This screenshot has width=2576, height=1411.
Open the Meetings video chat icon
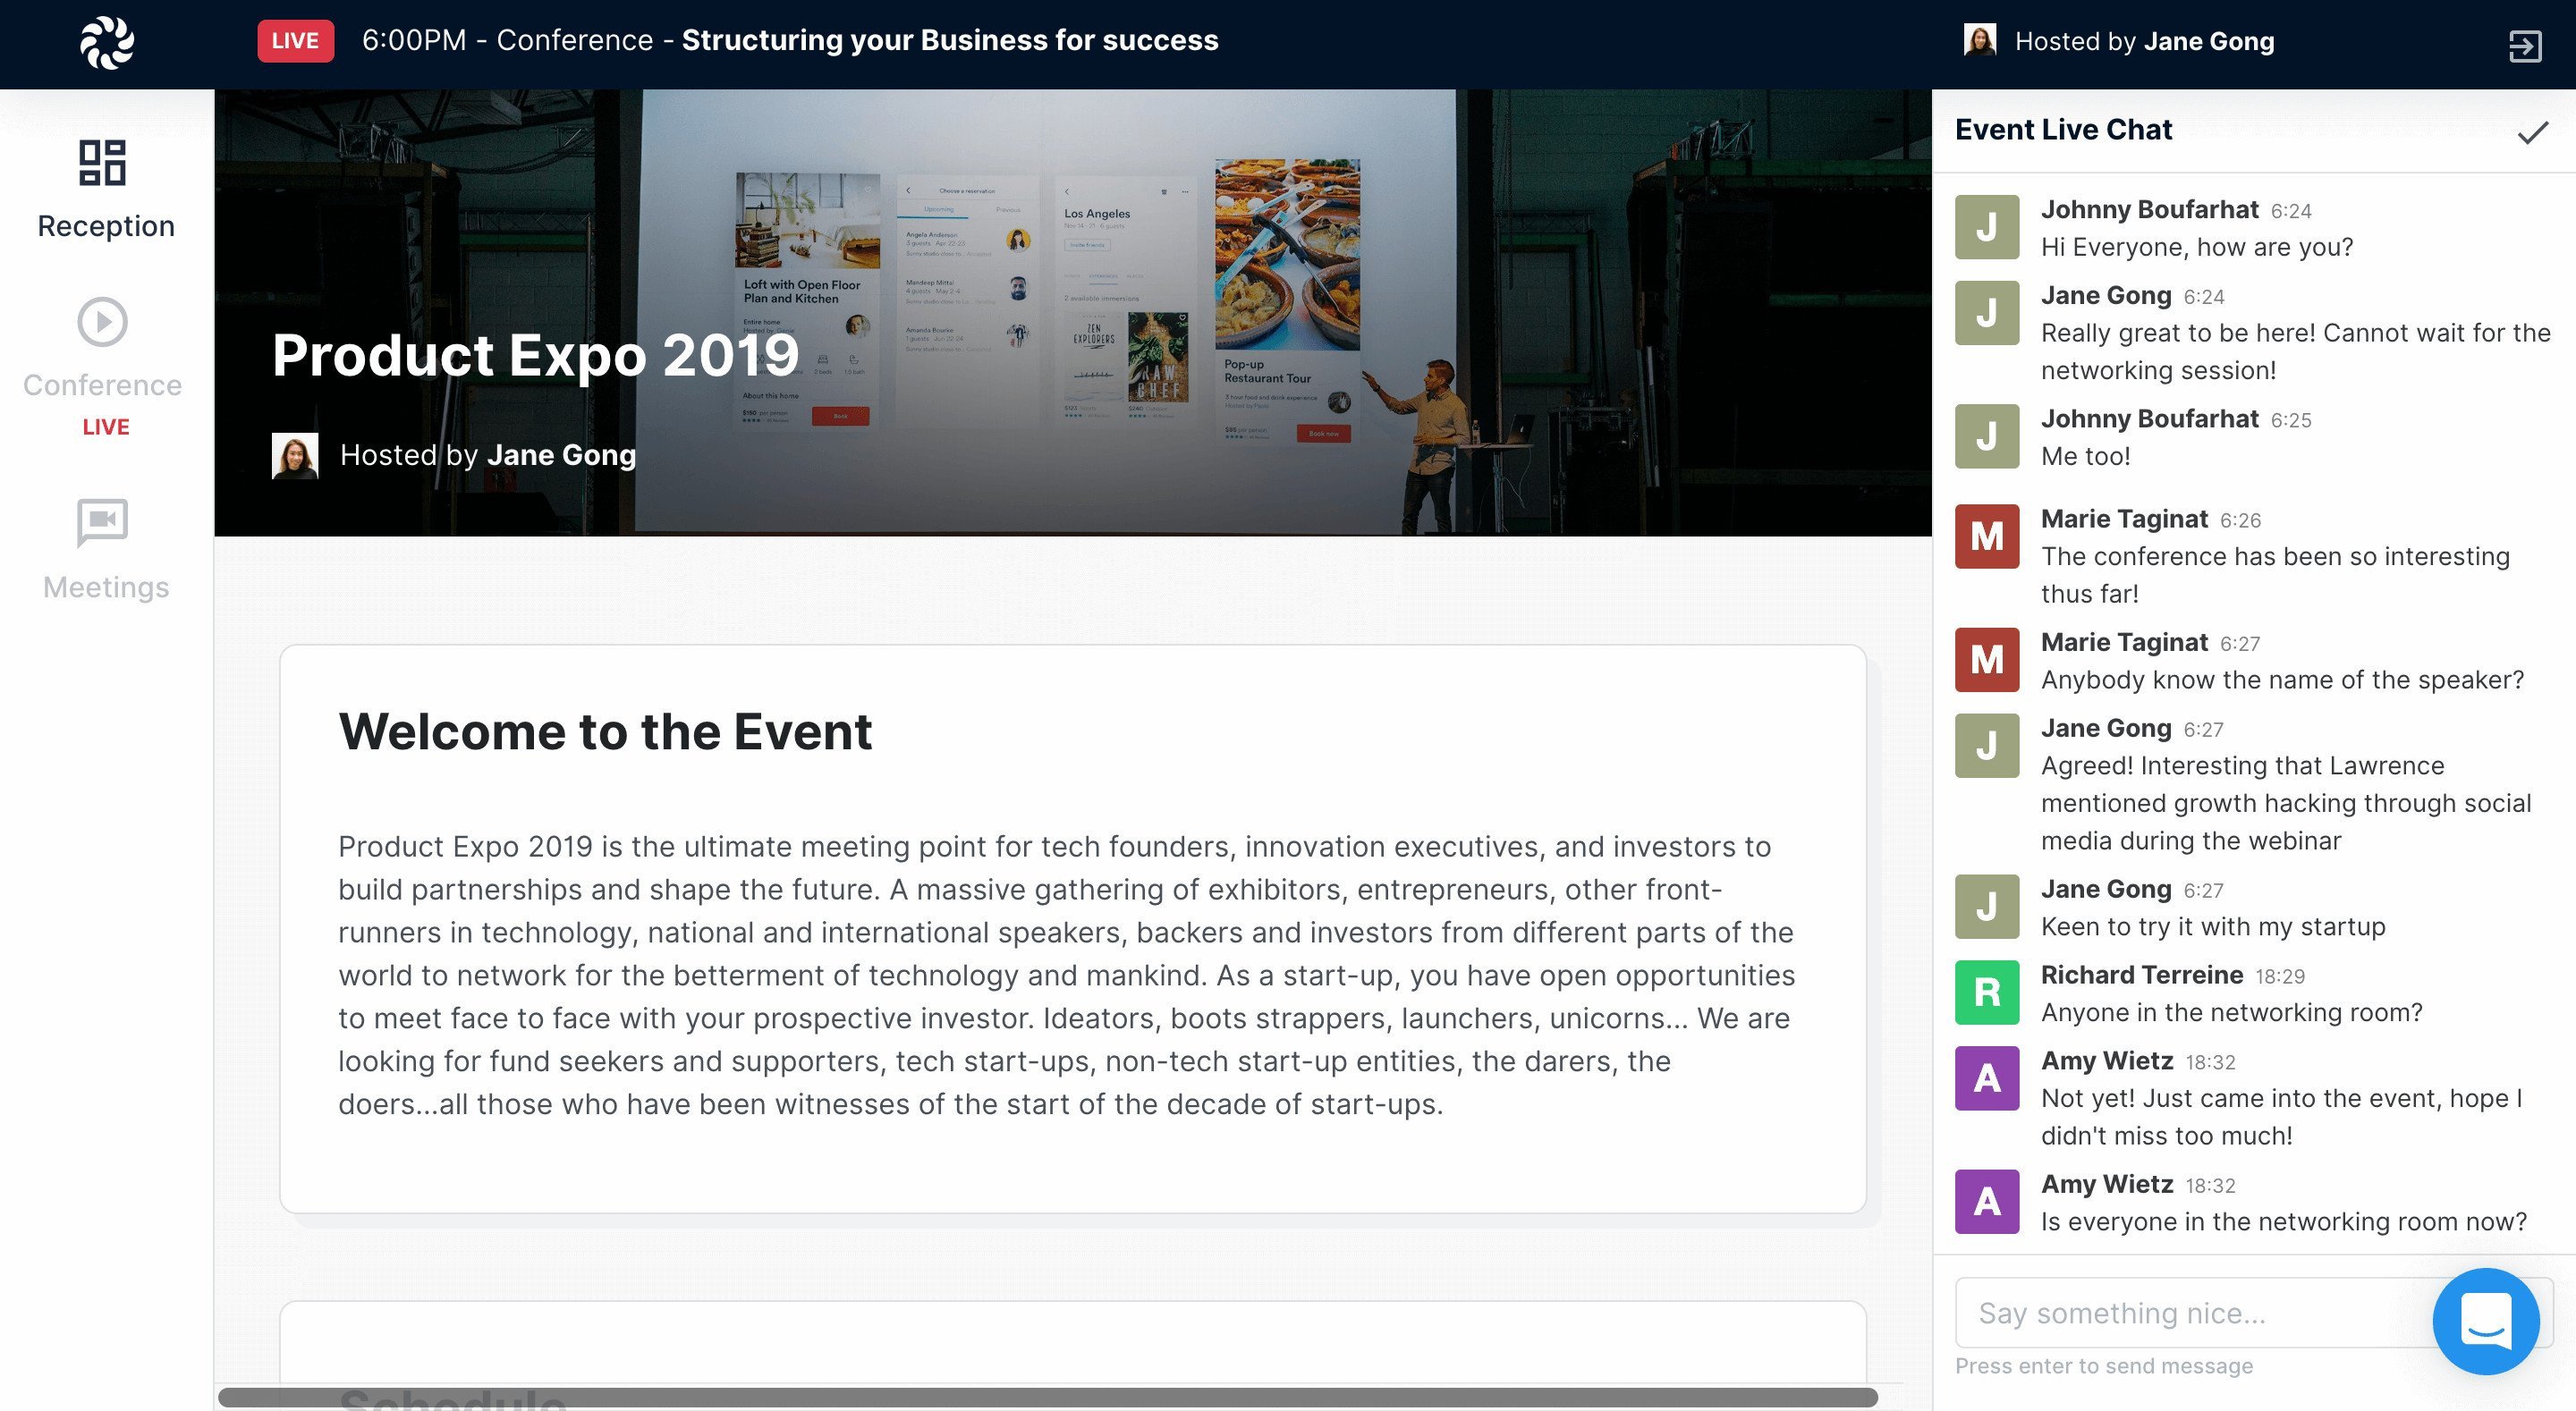tap(103, 522)
